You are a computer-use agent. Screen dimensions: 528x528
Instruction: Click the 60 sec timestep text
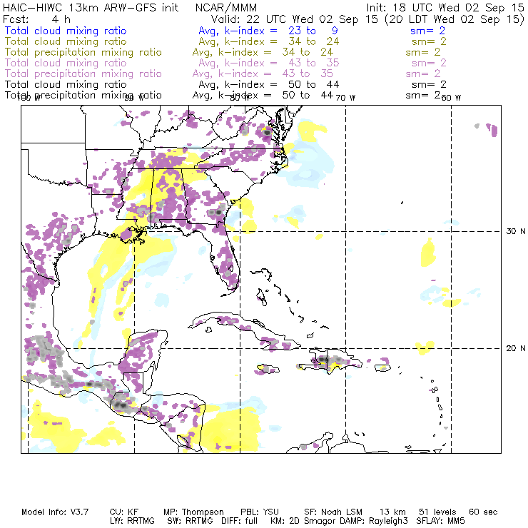coord(483,512)
